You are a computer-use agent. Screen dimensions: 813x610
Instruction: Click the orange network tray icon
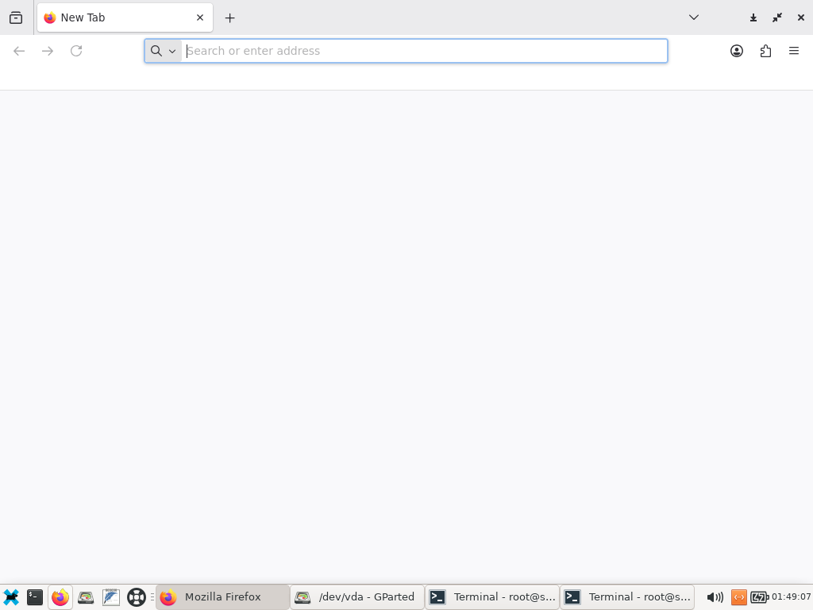coord(739,597)
